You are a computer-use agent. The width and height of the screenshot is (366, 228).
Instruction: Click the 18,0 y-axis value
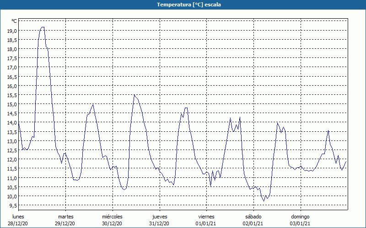[12, 49]
